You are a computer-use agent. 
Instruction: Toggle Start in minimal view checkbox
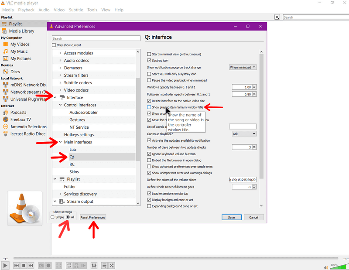[149, 54]
